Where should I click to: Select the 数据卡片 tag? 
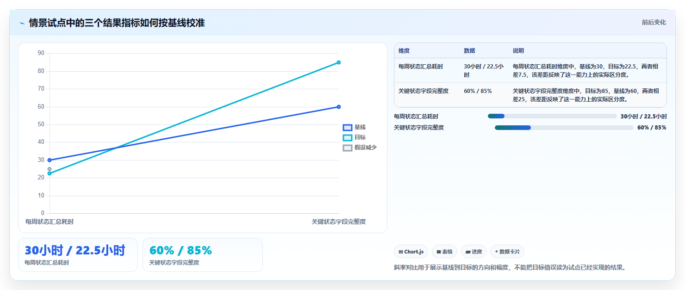[507, 252]
